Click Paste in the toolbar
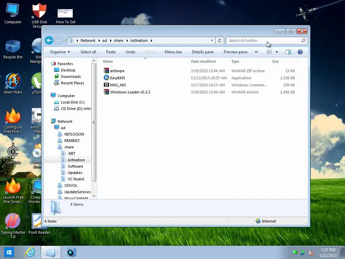Screen dimensions: 345x259 (111, 52)
